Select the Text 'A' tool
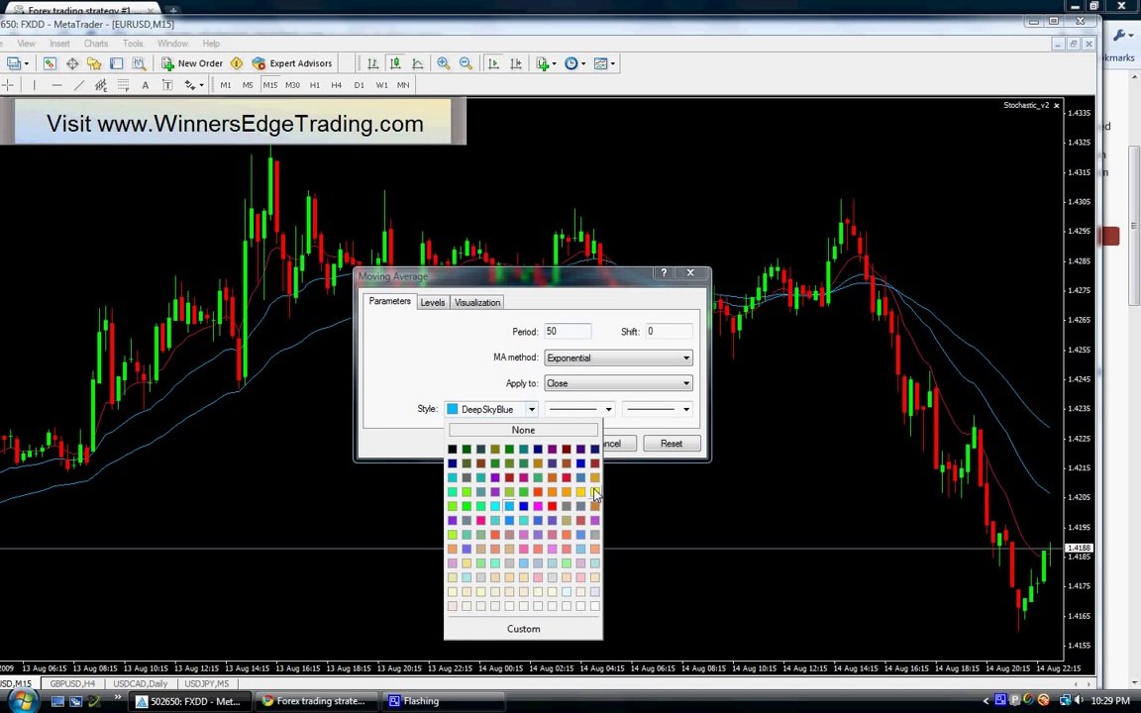The height and width of the screenshot is (713, 1141). click(x=145, y=85)
